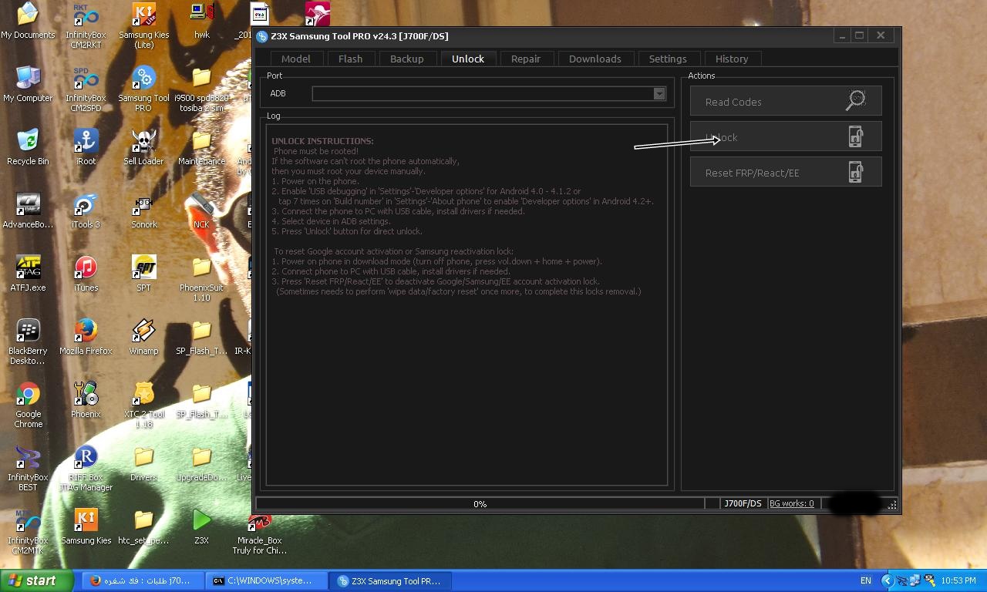Switch to the Firefox taskbar window
This screenshot has width=987, height=592.
143,580
